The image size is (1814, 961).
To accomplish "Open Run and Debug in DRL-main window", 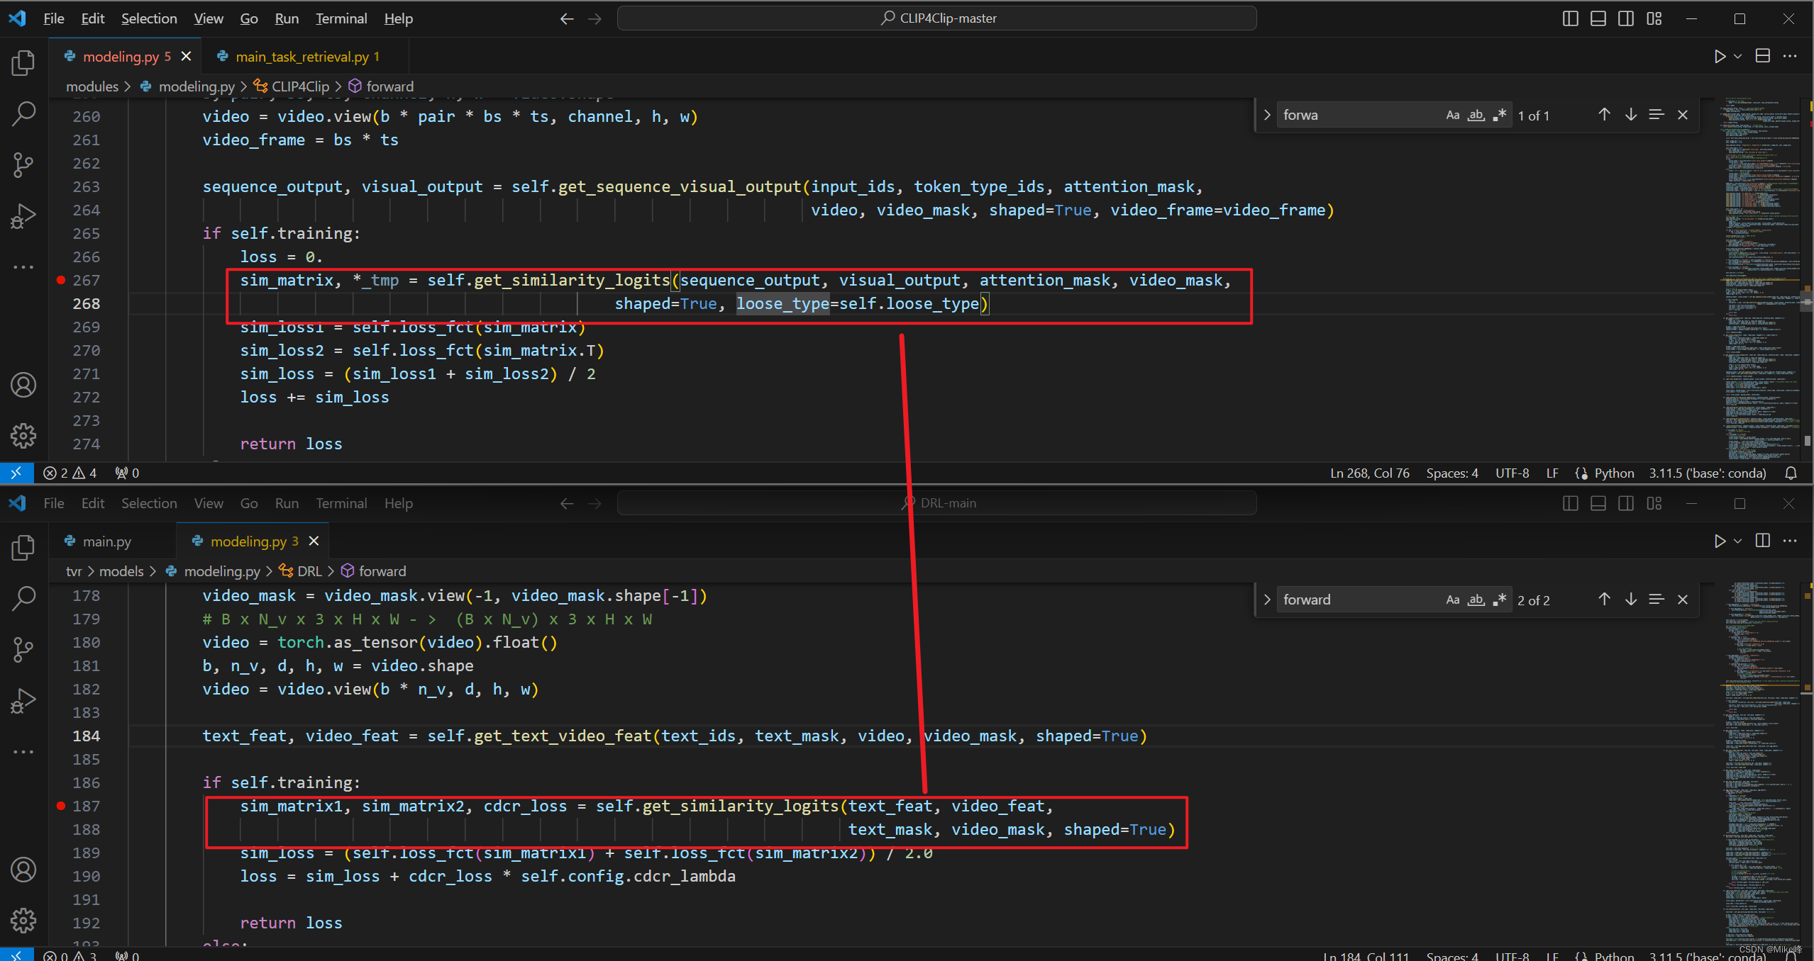I will tap(23, 700).
